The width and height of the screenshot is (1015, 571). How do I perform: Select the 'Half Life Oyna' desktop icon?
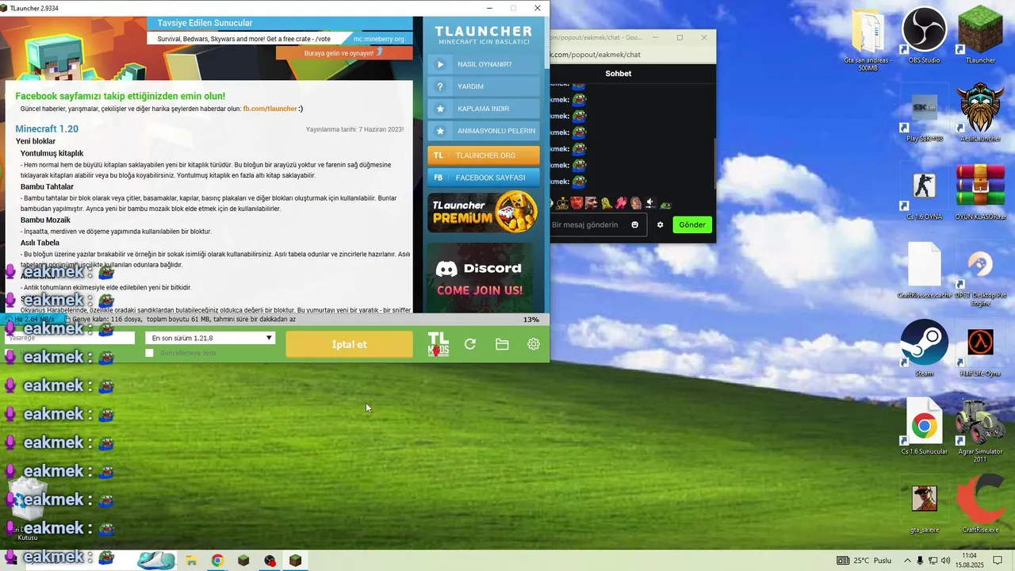(981, 352)
